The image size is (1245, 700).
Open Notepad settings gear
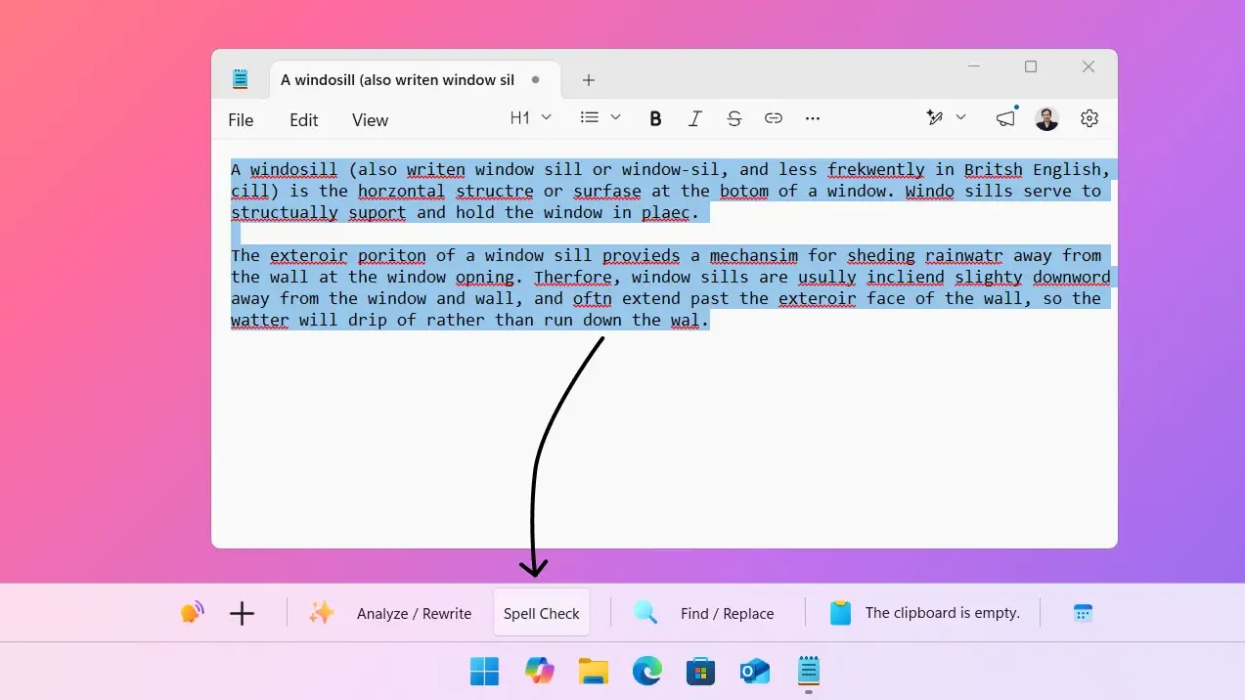[x=1089, y=118]
